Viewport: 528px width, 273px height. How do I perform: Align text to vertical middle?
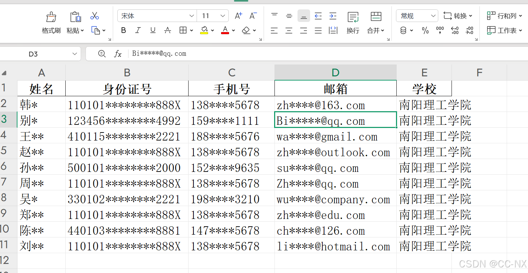289,16
